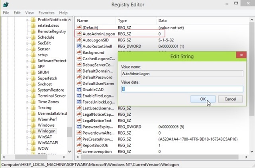Image resolution: width=255 pixels, height=168 pixels.
Task: Click the scremoveoption value icon
Action: click(79, 151)
